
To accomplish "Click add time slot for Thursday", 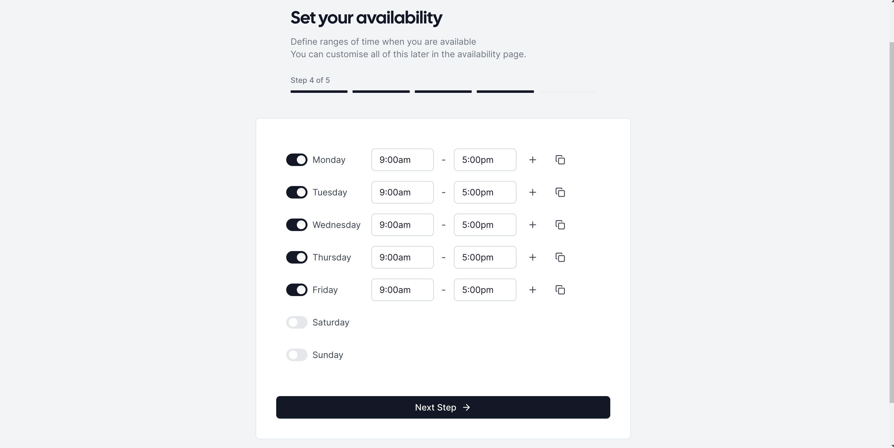I will coord(531,257).
